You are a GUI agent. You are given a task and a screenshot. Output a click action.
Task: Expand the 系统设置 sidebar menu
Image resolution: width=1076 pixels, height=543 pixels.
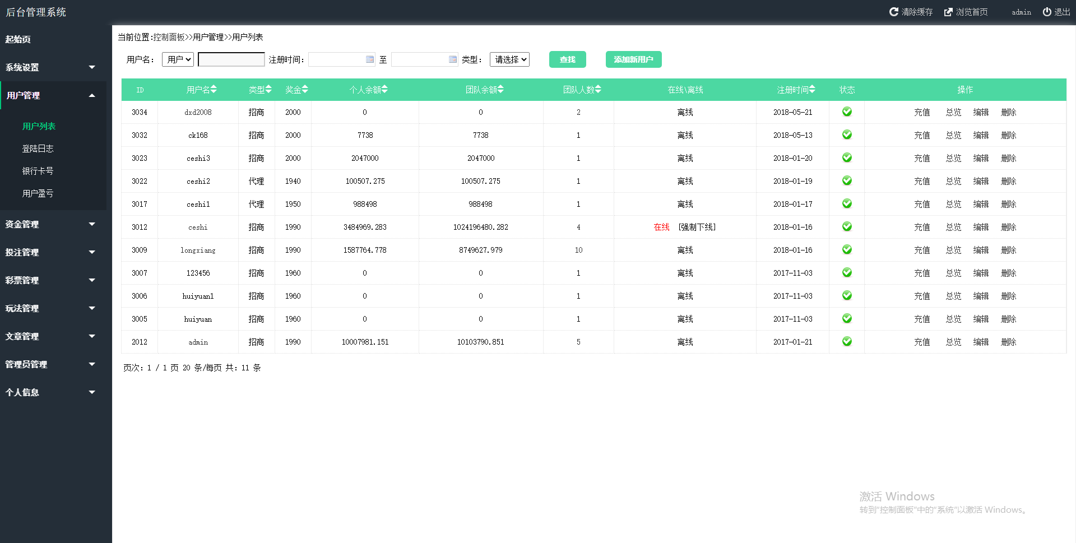(x=50, y=67)
